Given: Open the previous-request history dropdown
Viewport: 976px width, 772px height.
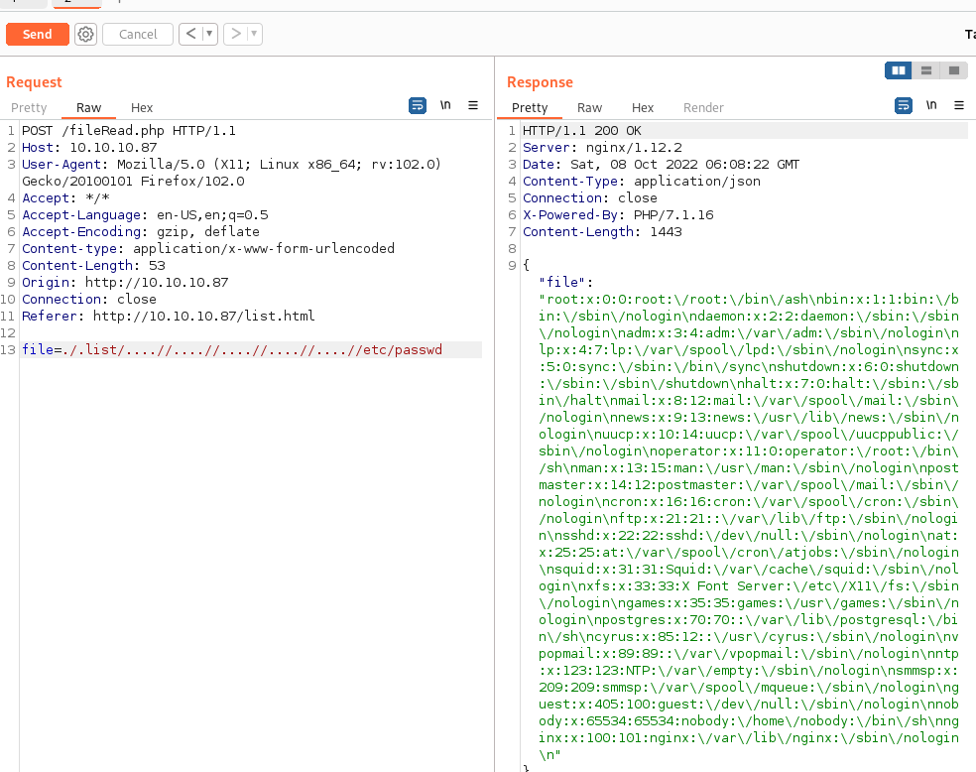Looking at the screenshot, I should pyautogui.click(x=209, y=34).
